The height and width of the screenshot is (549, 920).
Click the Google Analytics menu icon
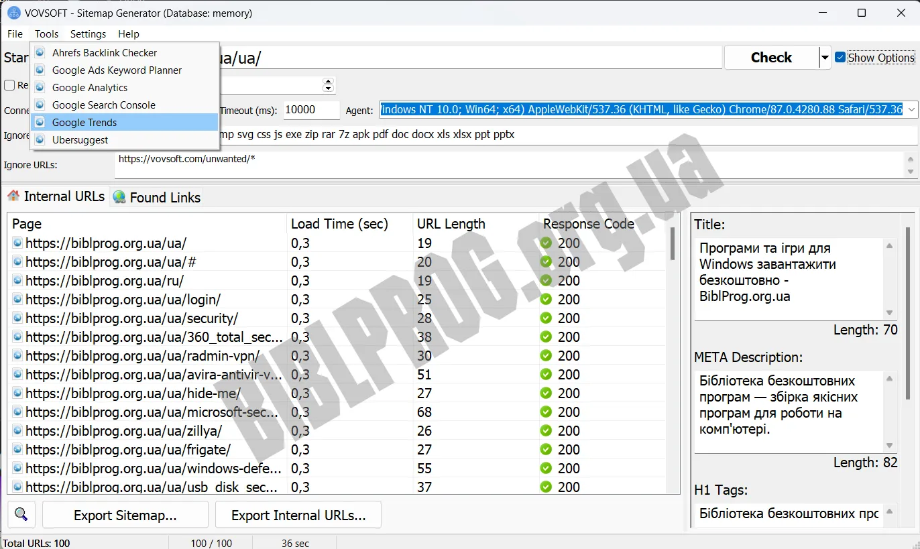40,87
